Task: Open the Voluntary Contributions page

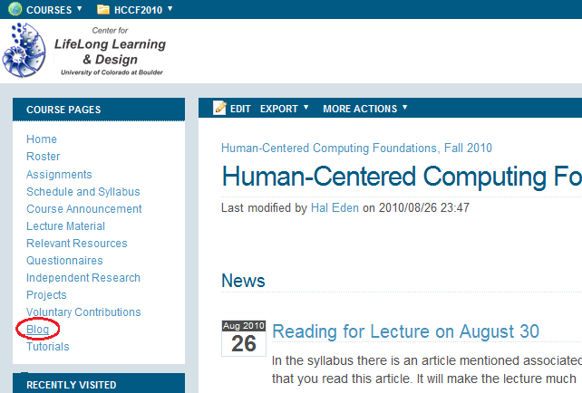Action: tap(83, 312)
